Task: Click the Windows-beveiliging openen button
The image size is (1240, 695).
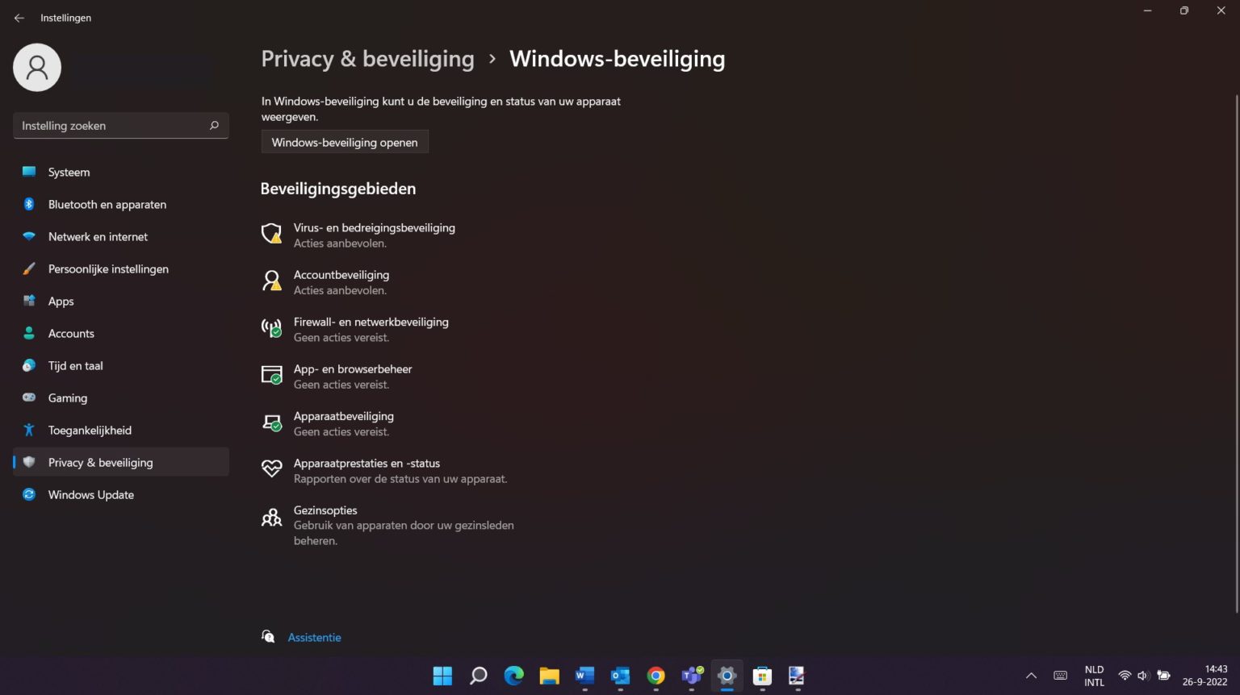Action: click(344, 142)
